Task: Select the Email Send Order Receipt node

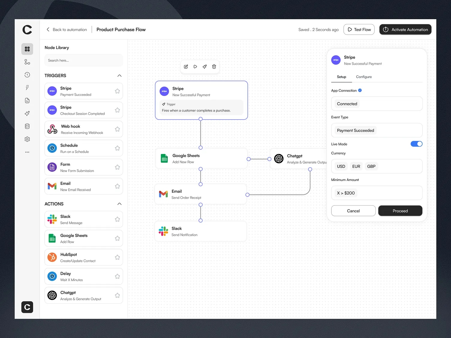Action: click(x=201, y=194)
